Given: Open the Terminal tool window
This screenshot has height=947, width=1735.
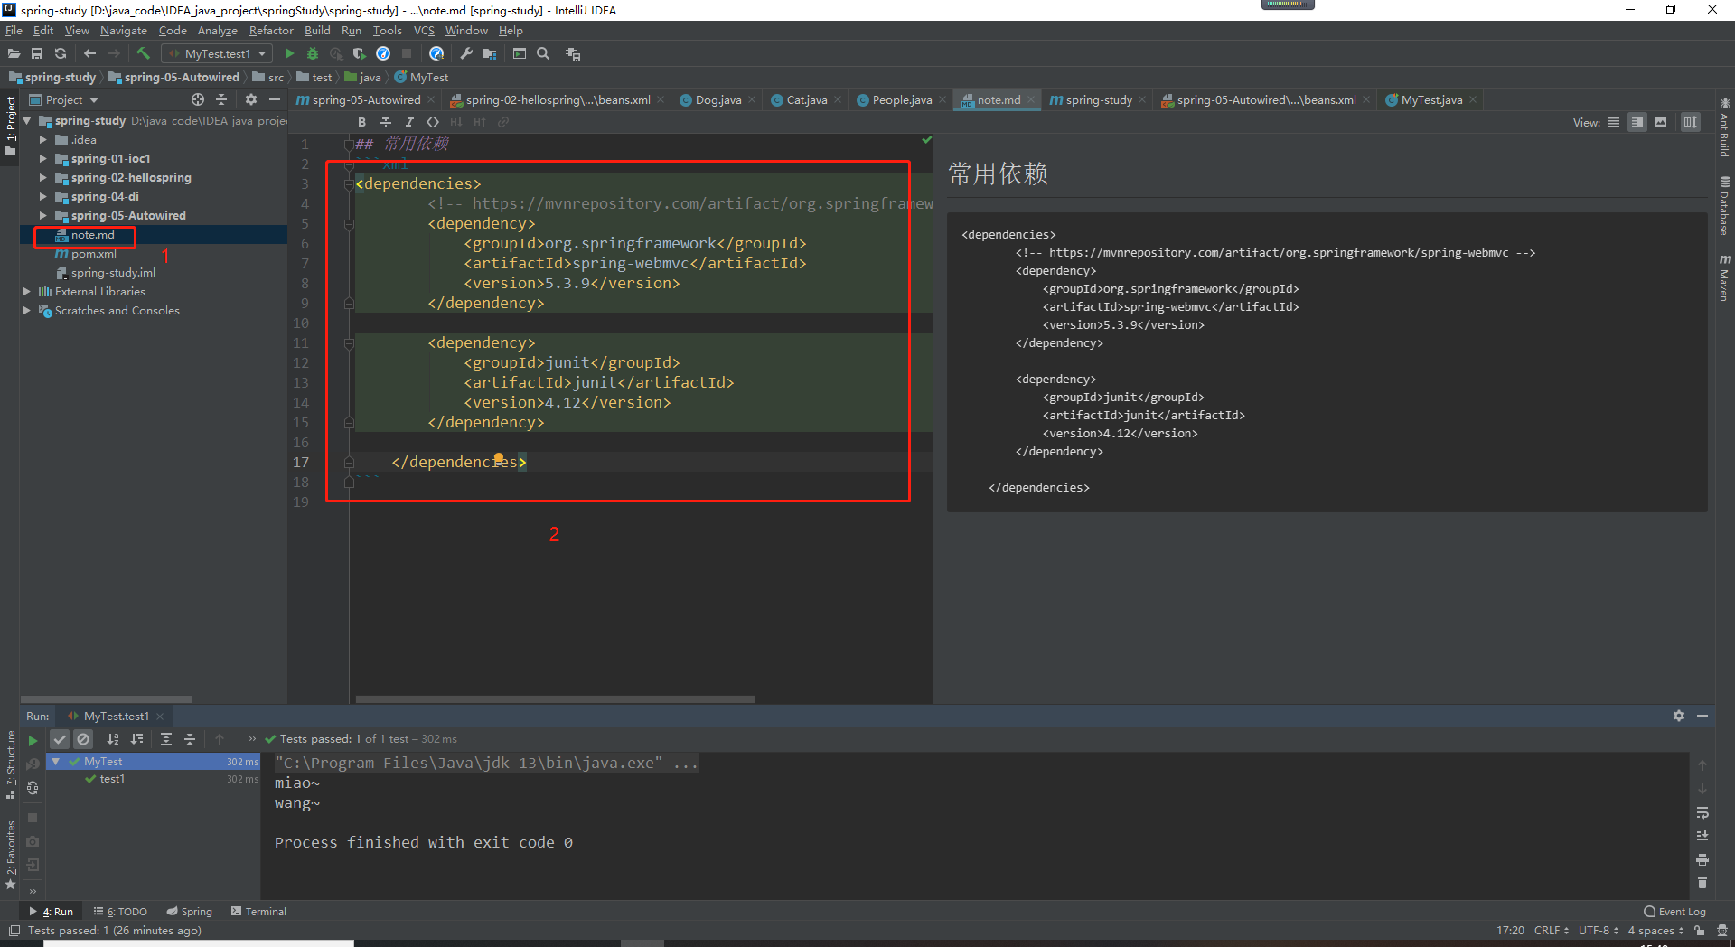Looking at the screenshot, I should (258, 911).
